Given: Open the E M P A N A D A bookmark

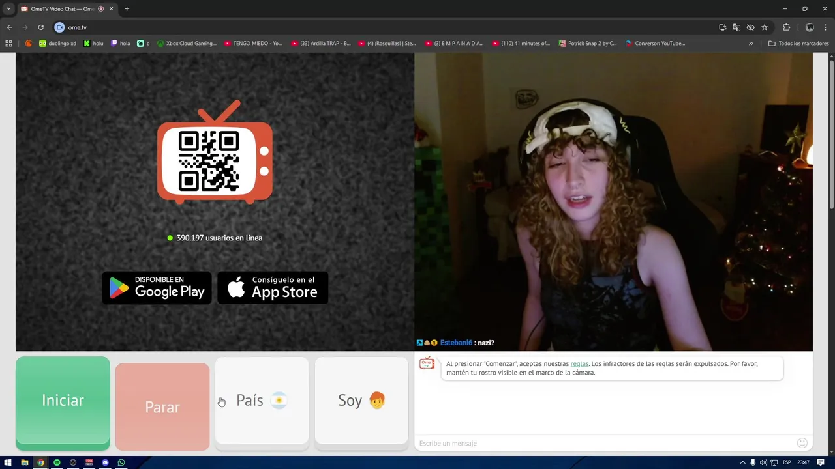Looking at the screenshot, I should tap(454, 44).
